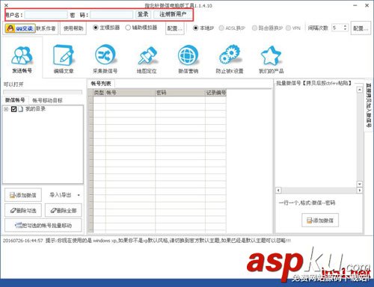Click the batch textbox scroll-up arrow
This screenshot has width=374, height=287.
(x=359, y=90)
